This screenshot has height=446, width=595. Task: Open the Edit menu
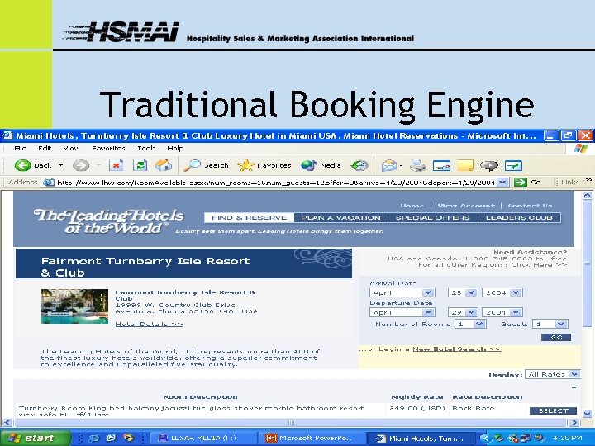coord(45,149)
